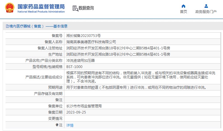Click 产品描述/主要组成成分 row label
The image size is (223, 131).
point(44,77)
